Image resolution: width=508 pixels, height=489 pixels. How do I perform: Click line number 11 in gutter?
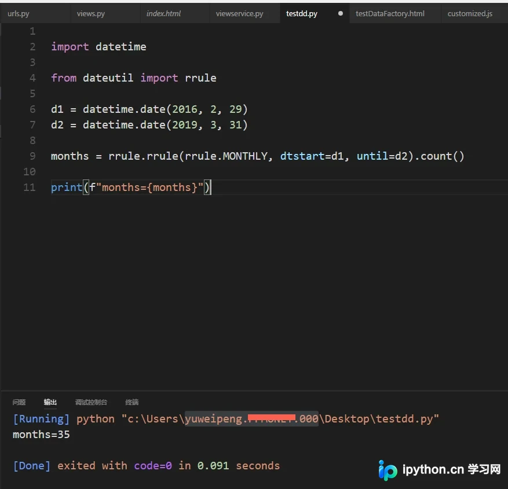coord(30,187)
